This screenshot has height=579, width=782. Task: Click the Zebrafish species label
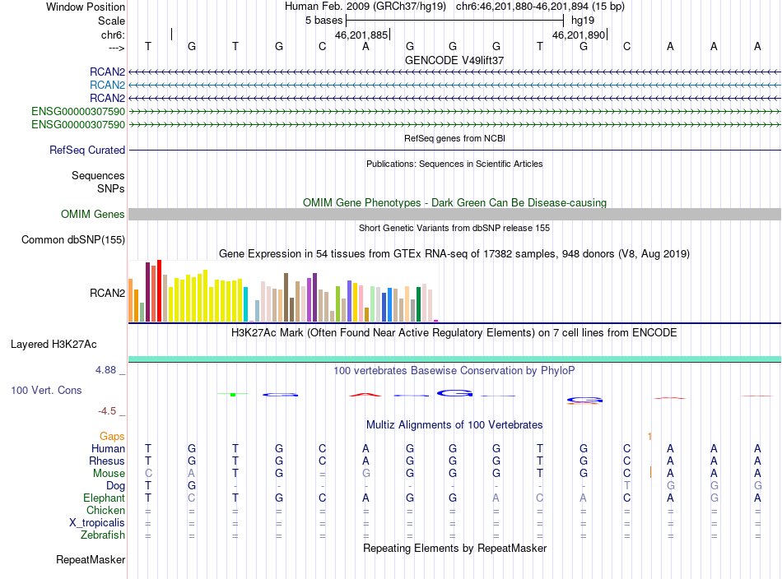103,535
